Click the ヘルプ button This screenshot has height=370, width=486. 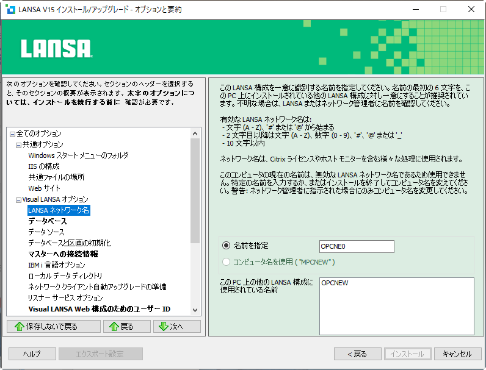(x=32, y=354)
